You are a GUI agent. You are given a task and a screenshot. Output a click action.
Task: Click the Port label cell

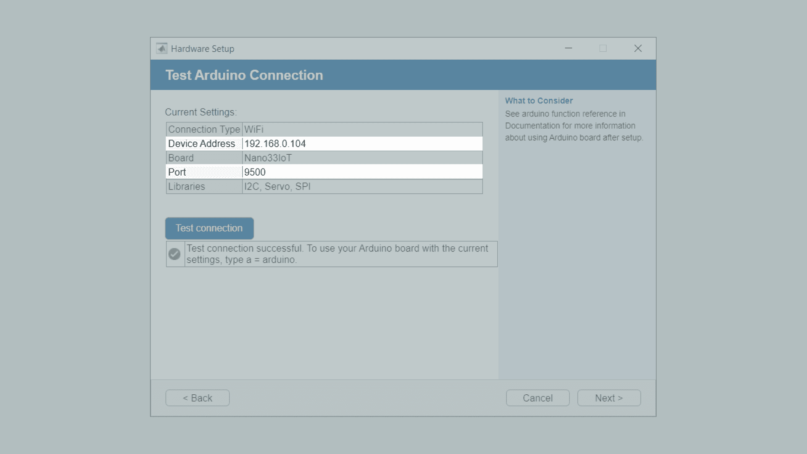(177, 172)
